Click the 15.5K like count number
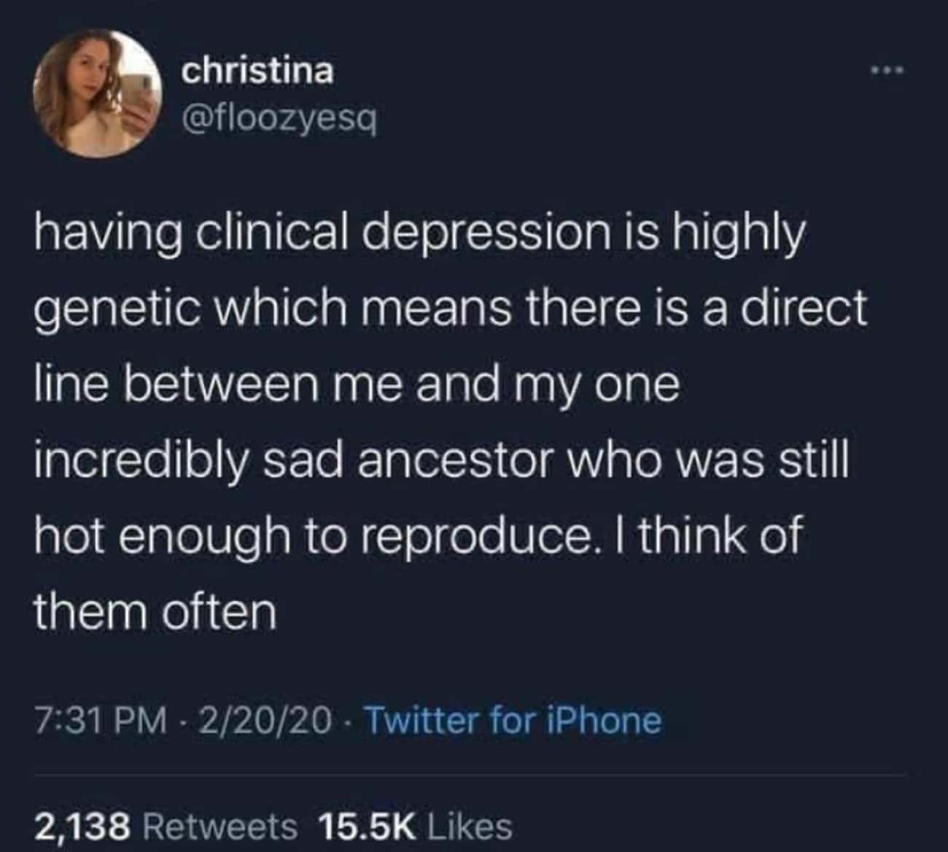 coord(368,826)
